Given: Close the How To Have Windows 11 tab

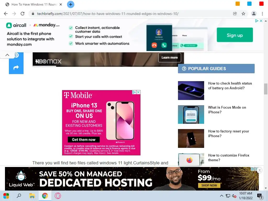Looking at the screenshot, I should 61,4.
